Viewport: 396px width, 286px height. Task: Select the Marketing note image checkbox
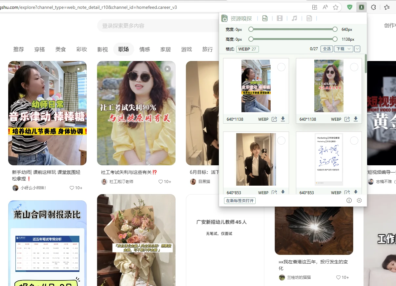[x=354, y=141]
